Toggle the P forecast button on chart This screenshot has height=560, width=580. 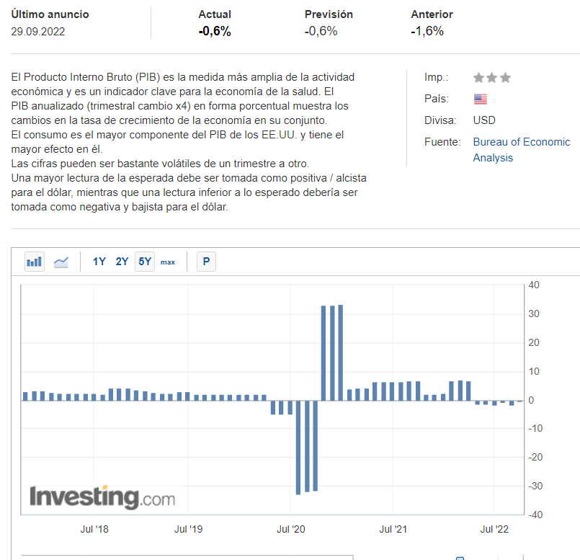206,262
